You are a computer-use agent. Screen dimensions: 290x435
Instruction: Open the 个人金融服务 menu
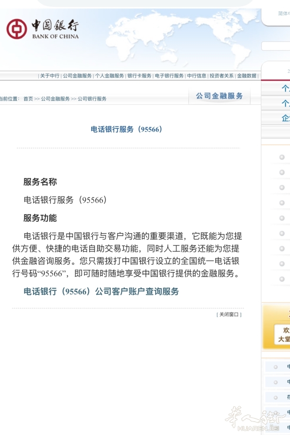(x=110, y=76)
